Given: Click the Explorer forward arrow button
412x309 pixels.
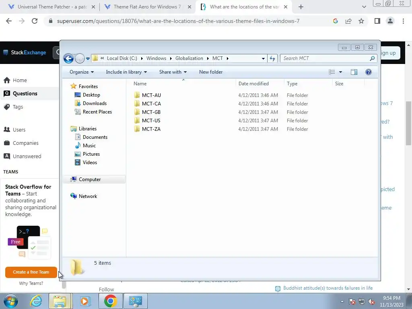Looking at the screenshot, I should tap(80, 58).
